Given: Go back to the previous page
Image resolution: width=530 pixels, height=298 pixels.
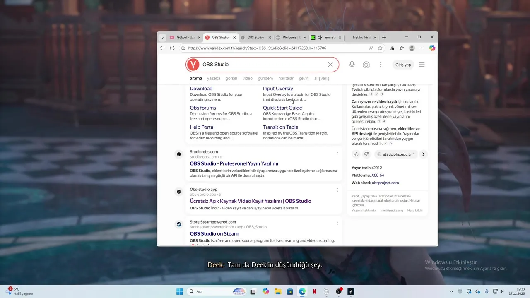Looking at the screenshot, I should click(162, 48).
